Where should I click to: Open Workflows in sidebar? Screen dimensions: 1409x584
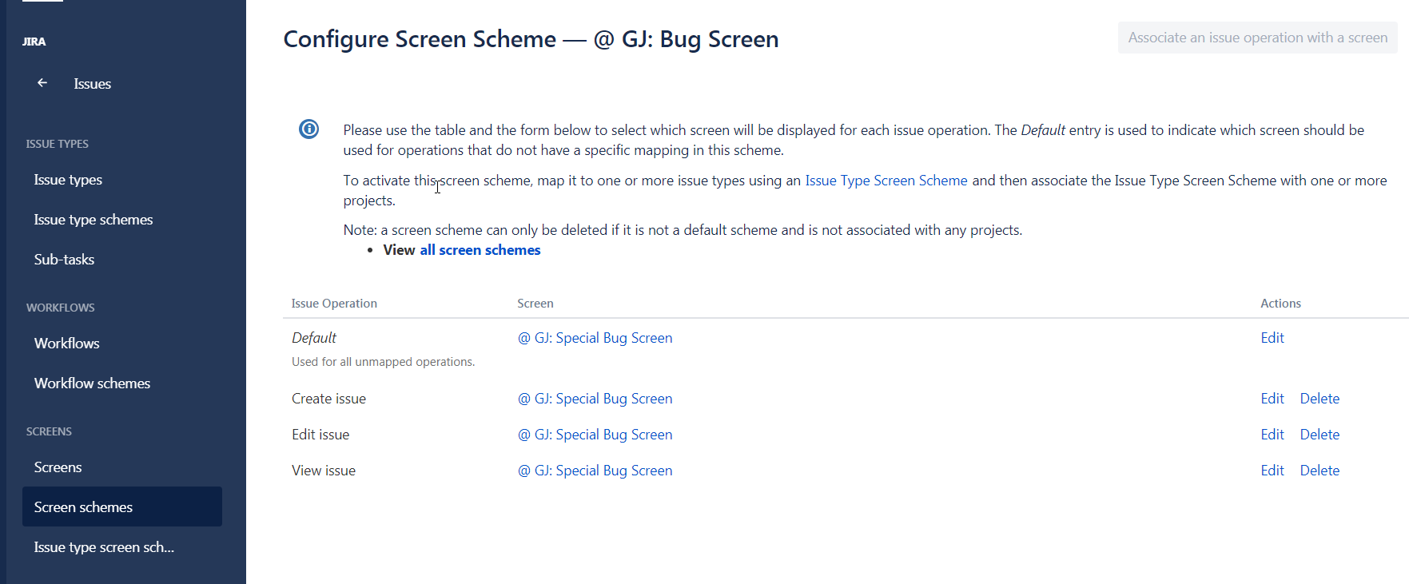tap(67, 344)
